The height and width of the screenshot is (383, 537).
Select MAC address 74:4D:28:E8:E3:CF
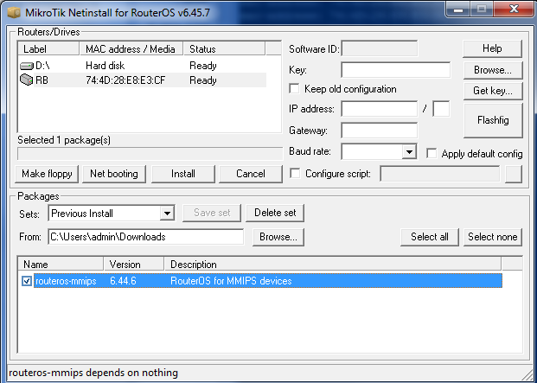[125, 80]
